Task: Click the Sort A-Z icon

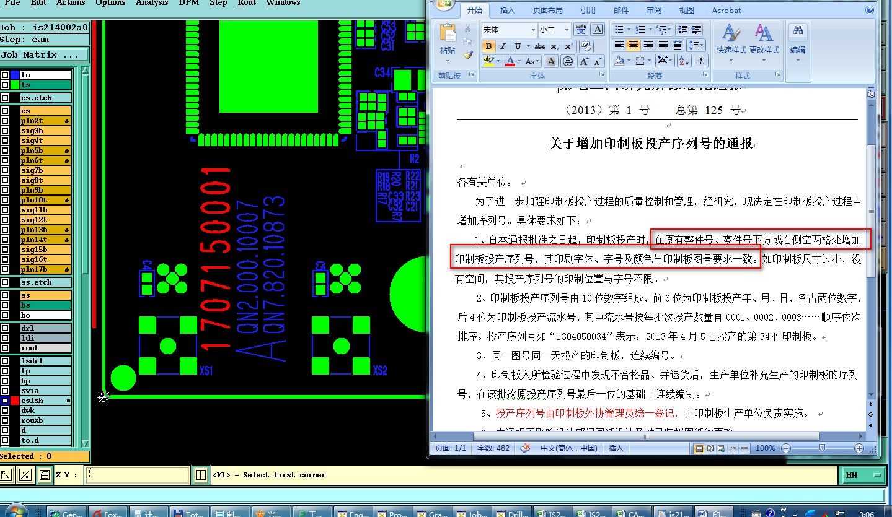Action: pos(684,61)
